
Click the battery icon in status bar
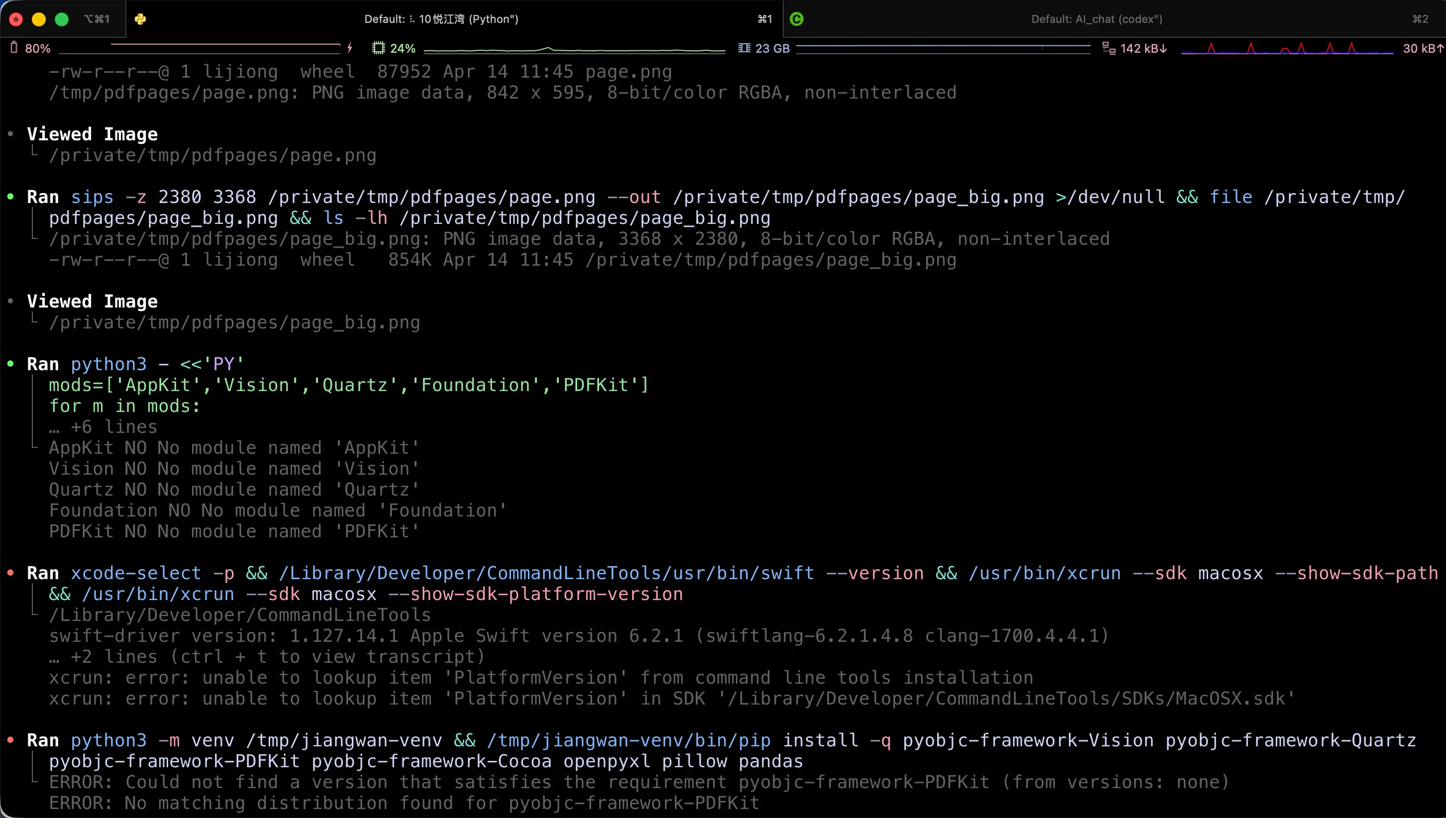(x=14, y=48)
